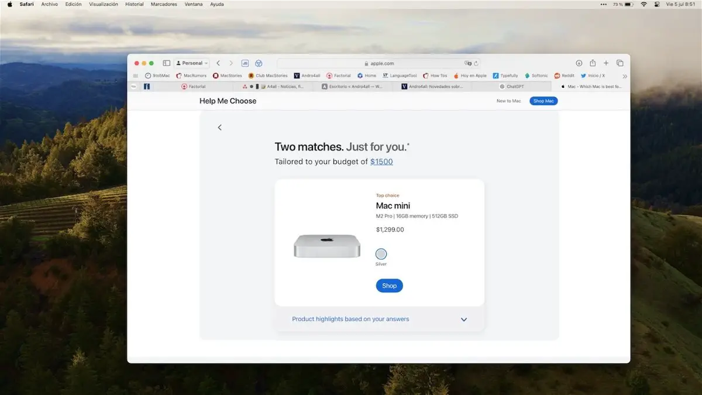Open the Personal profile dropdown
This screenshot has width=702, height=395.
coord(192,63)
